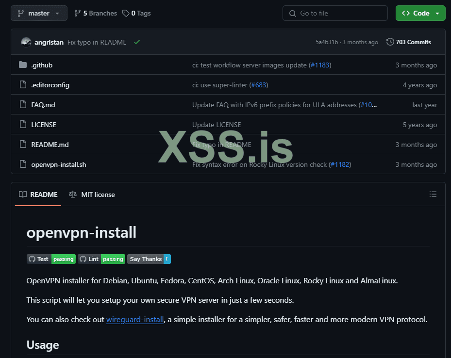Switch to the README tab
Screen dimensions: 451x358
tap(38, 195)
